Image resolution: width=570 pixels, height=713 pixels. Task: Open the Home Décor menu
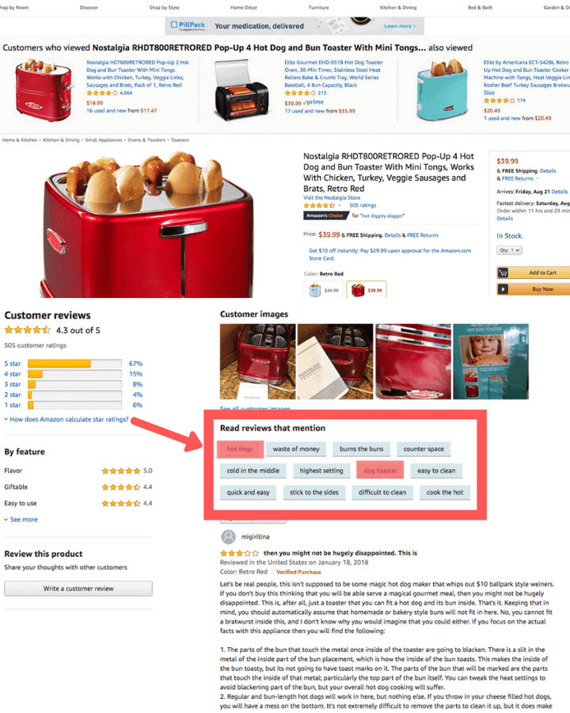click(244, 7)
